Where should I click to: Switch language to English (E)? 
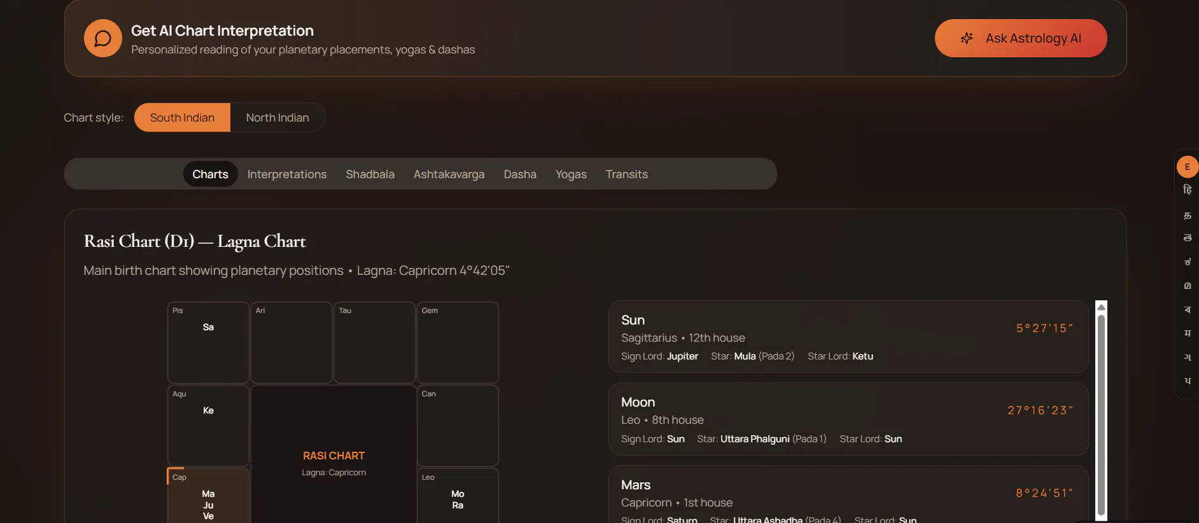pos(1187,167)
